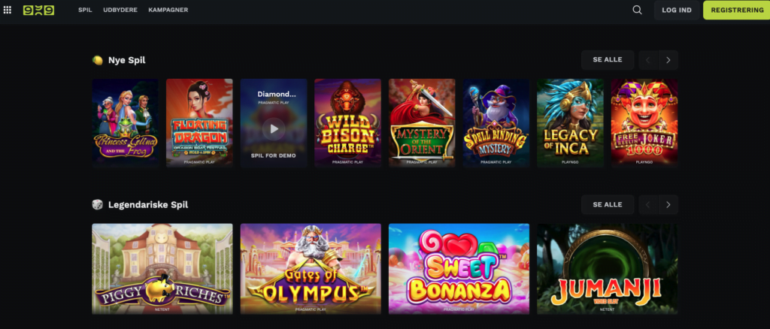The image size is (770, 329).
Task: Click the 9x9 site logo
Action: coord(38,10)
